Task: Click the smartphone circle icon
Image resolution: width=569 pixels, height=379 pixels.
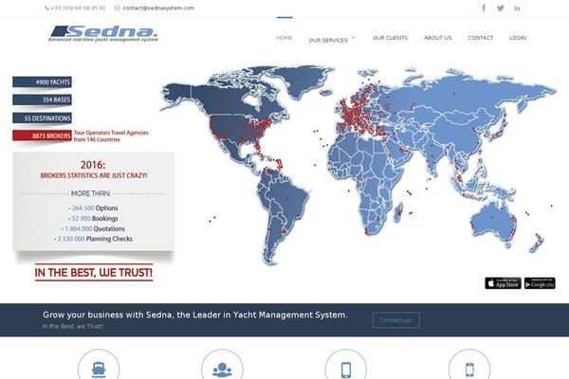Action: pyautogui.click(x=469, y=365)
